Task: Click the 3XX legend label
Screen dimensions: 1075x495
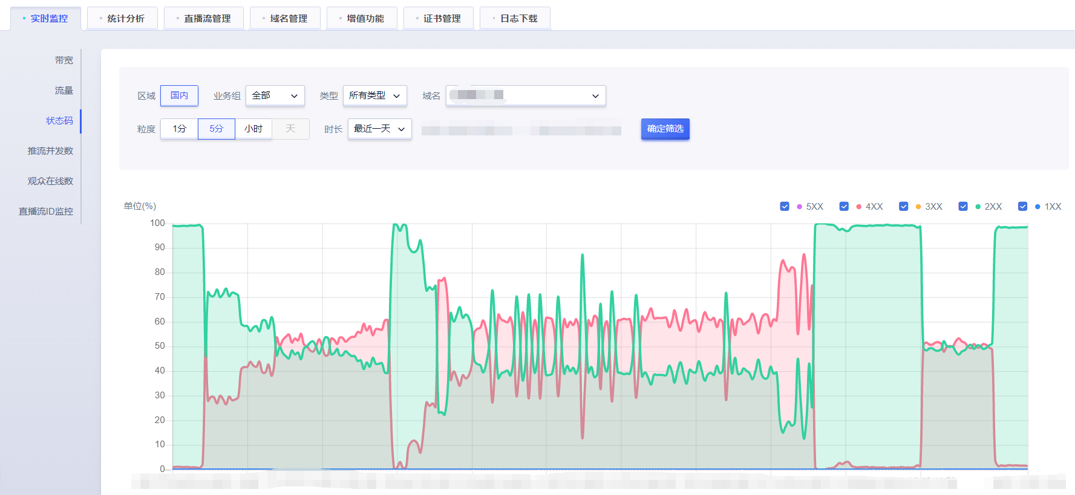Action: pyautogui.click(x=934, y=207)
